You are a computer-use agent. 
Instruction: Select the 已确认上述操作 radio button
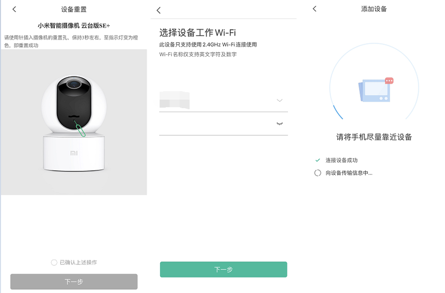point(54,262)
